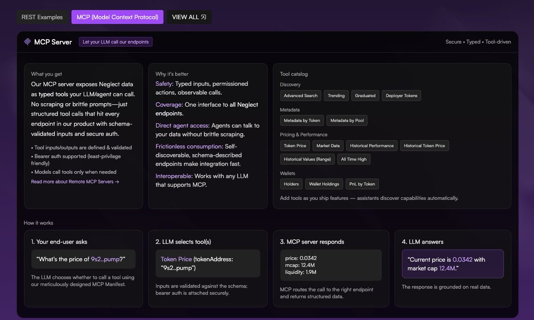
Task: Click the MCP Server logo icon
Action: coord(28,42)
